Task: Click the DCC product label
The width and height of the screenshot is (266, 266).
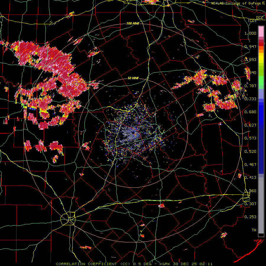Action: pos(259,18)
